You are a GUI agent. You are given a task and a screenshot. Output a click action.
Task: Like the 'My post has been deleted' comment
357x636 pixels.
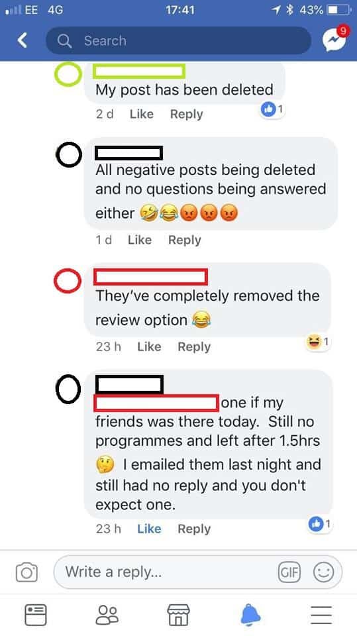coord(142,114)
